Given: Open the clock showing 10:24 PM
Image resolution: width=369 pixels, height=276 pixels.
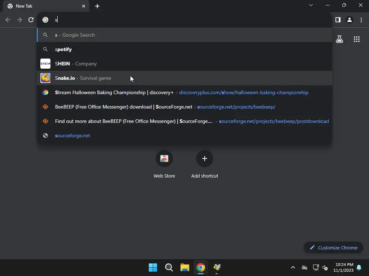Looking at the screenshot, I should [343, 267].
